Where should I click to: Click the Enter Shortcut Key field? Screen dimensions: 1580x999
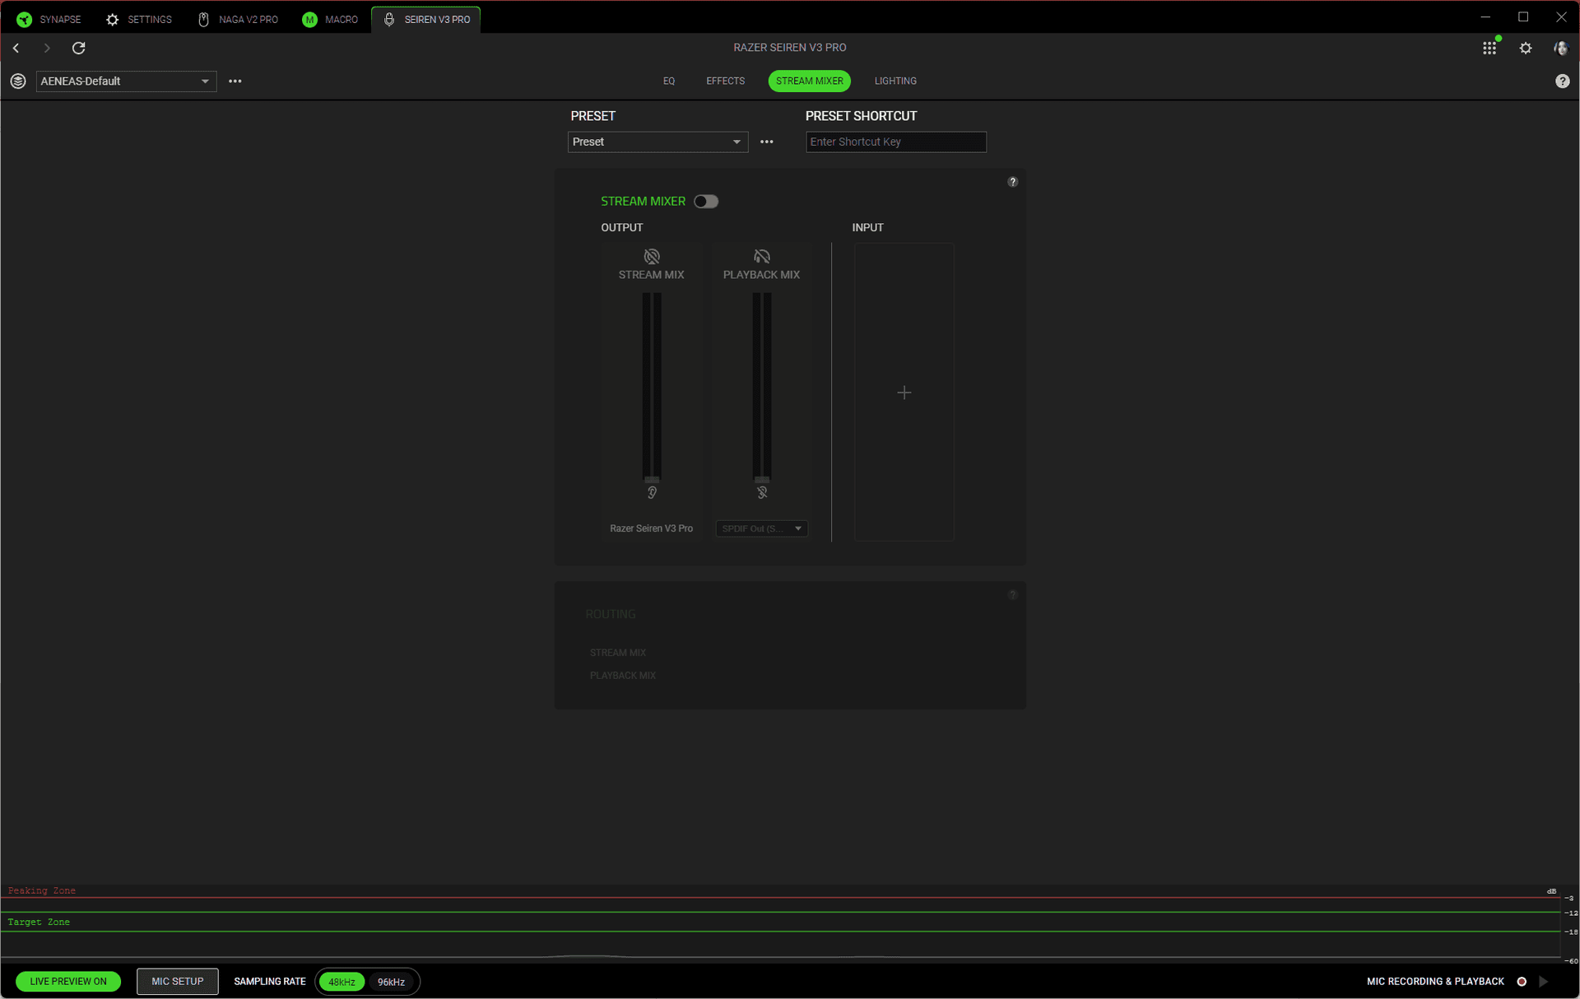895,142
